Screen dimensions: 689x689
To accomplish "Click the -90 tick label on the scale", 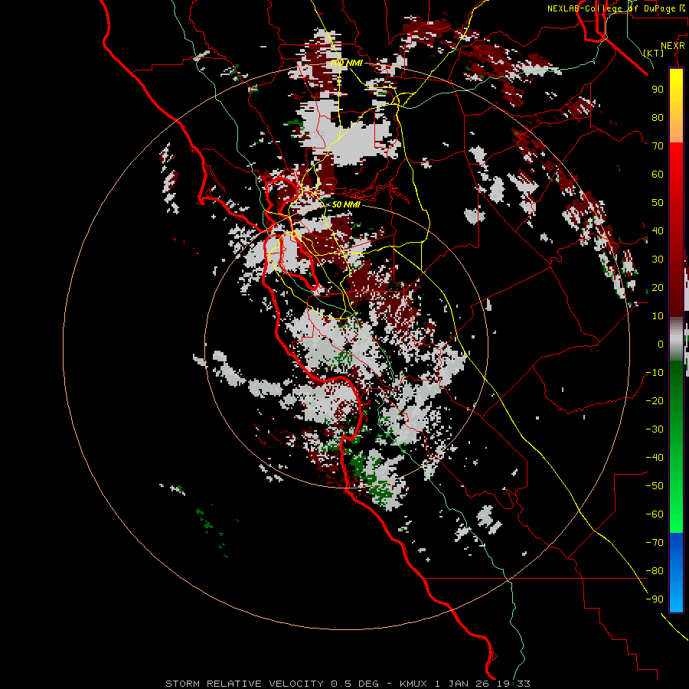I will click(x=655, y=599).
